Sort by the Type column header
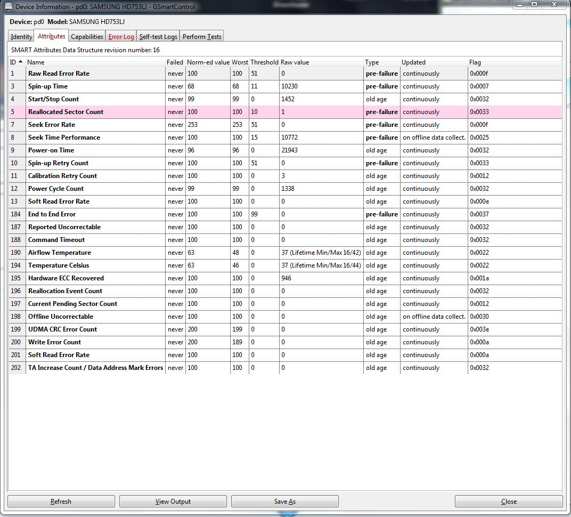Image resolution: width=571 pixels, height=517 pixels. click(381, 62)
